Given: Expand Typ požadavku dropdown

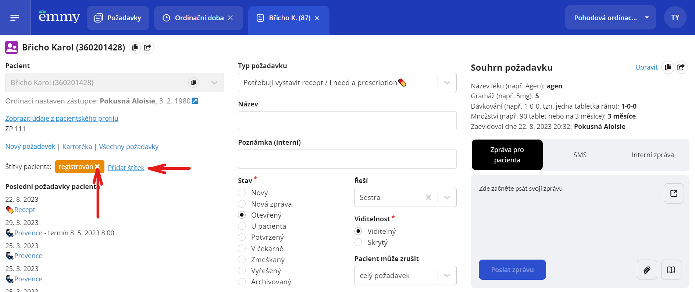Looking at the screenshot, I should tap(447, 82).
